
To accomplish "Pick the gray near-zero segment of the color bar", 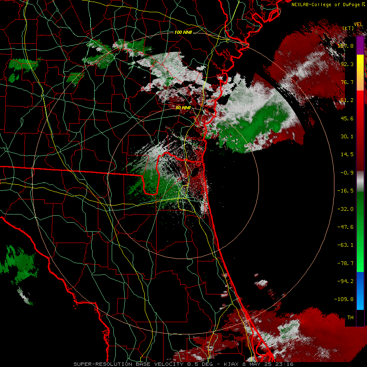I will tap(360, 181).
